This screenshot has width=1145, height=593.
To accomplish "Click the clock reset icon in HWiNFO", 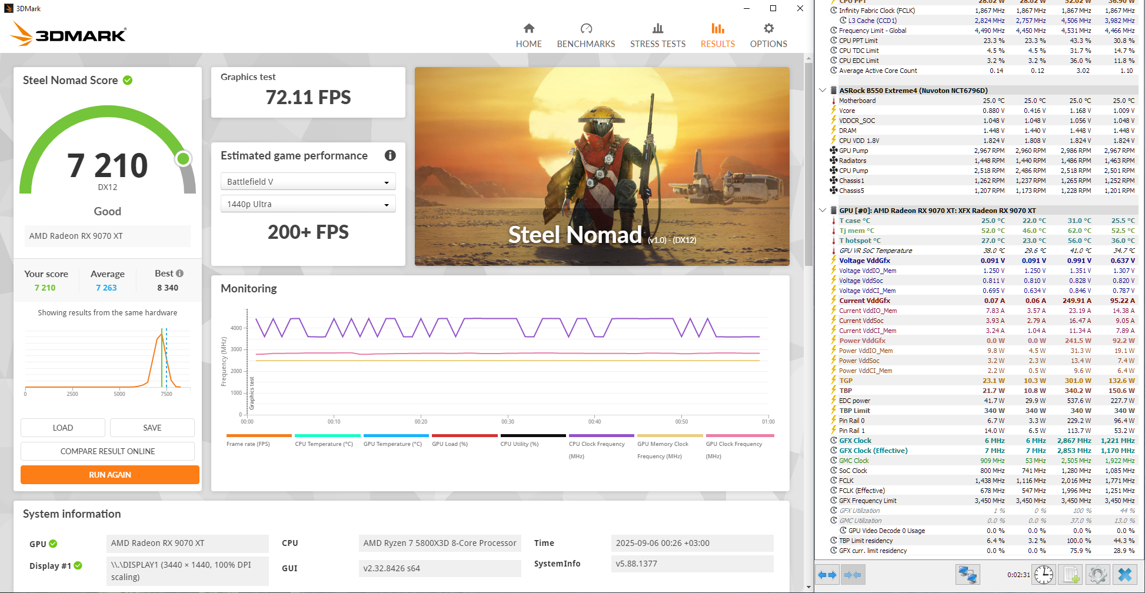I will (1044, 575).
